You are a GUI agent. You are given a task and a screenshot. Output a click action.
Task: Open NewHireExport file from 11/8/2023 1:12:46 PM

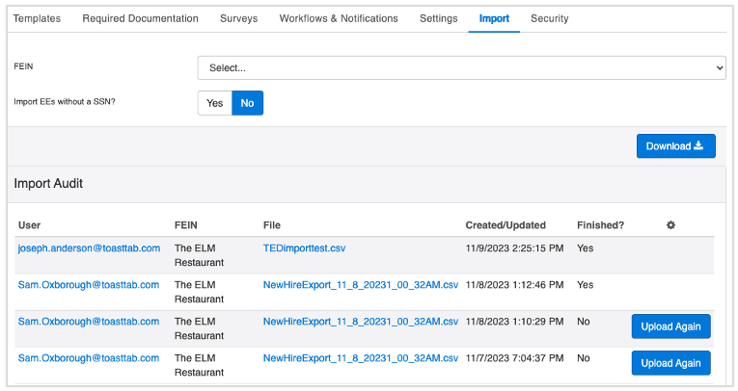(360, 285)
